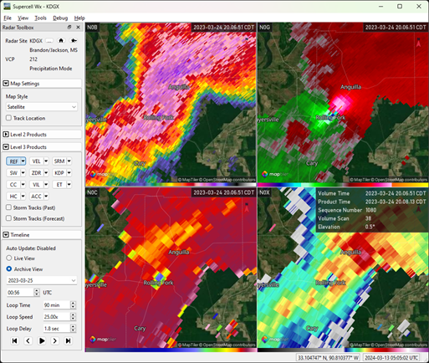
Task: Click the home radar site icon
Action: pos(61,41)
